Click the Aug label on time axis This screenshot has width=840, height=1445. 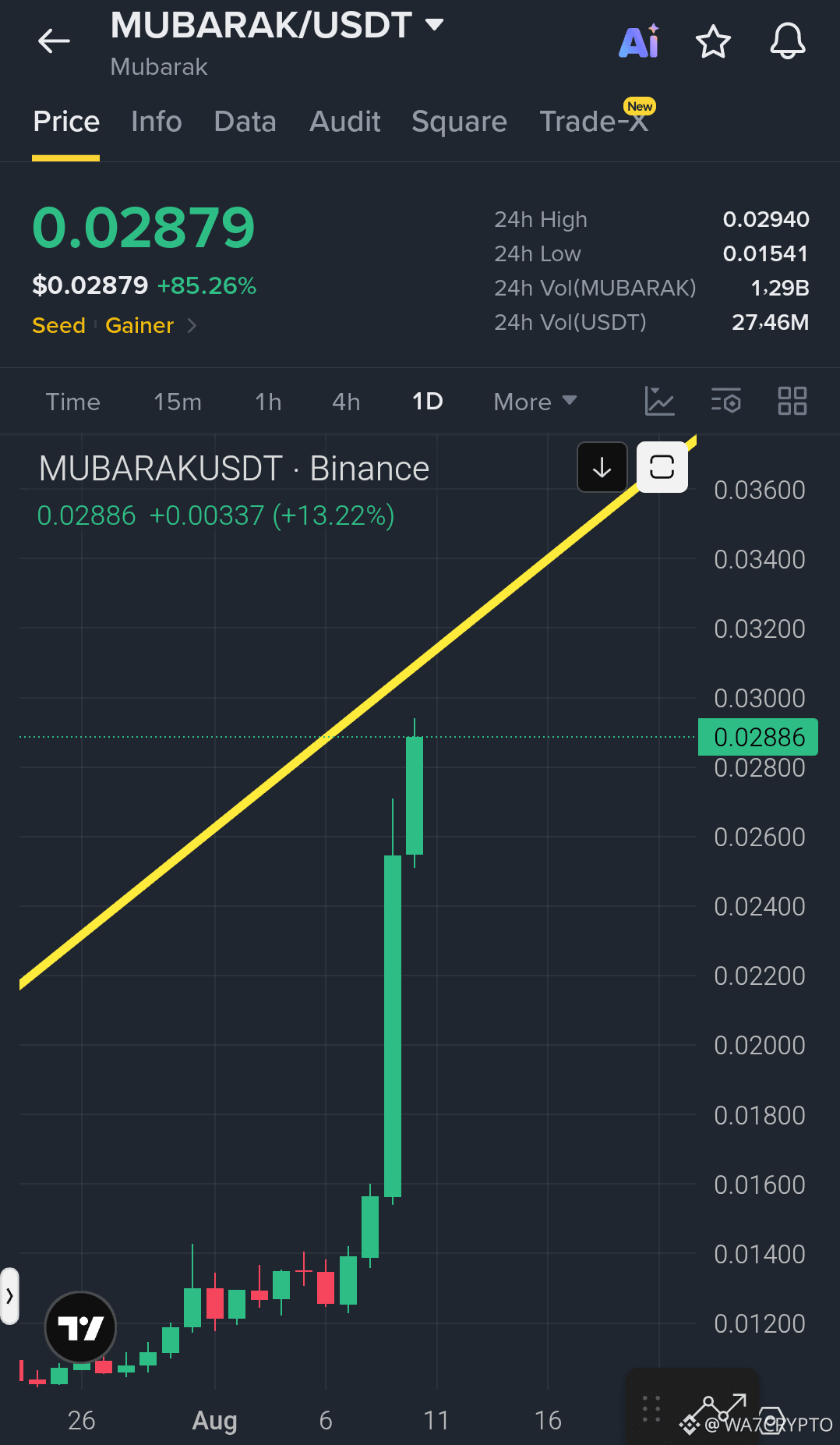(x=215, y=1420)
